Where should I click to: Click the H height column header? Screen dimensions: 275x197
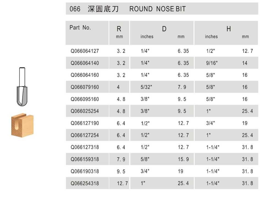(x=229, y=29)
